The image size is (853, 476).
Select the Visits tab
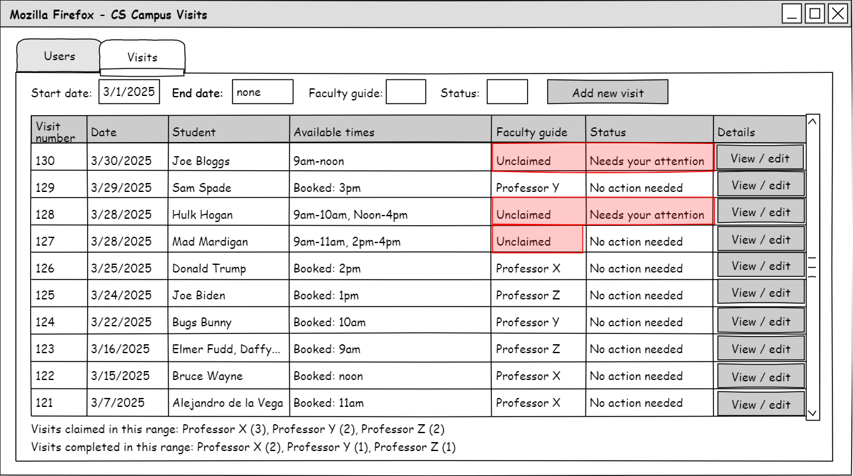click(x=142, y=57)
